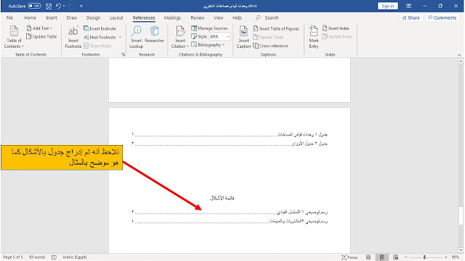Expand the Next Footnote dropdown arrow
Screen dimensions: 465x261
[x=120, y=37]
